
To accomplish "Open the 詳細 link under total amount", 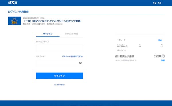I will coord(163,60).
